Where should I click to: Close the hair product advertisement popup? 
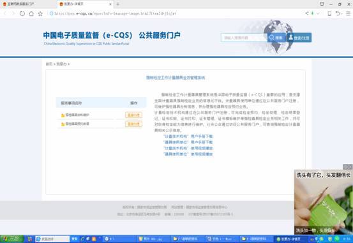[350, 166]
